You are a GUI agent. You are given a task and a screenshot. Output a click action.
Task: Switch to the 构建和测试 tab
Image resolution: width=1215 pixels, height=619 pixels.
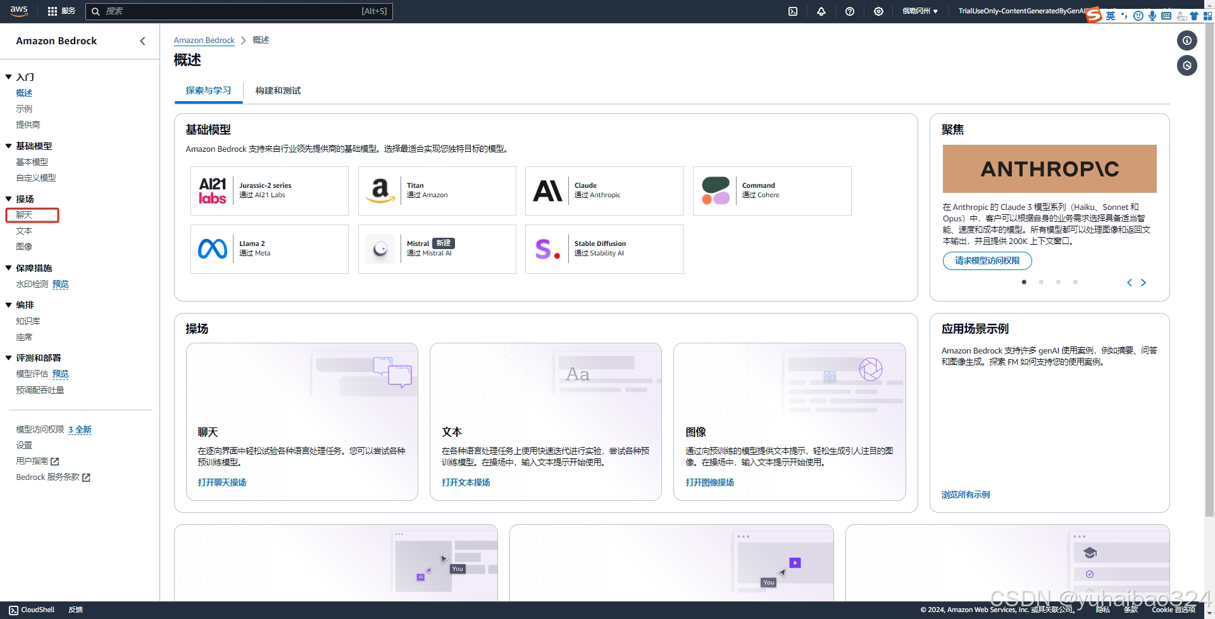coord(278,91)
